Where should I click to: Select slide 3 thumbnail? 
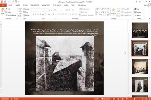[x=140, y=66]
